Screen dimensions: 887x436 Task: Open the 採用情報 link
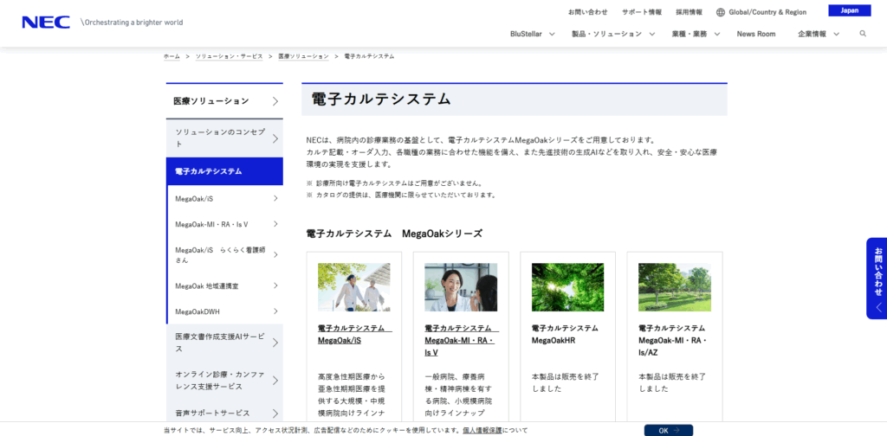pos(689,12)
